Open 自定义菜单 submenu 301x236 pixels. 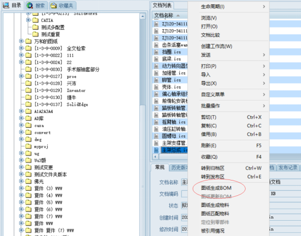[212, 95]
